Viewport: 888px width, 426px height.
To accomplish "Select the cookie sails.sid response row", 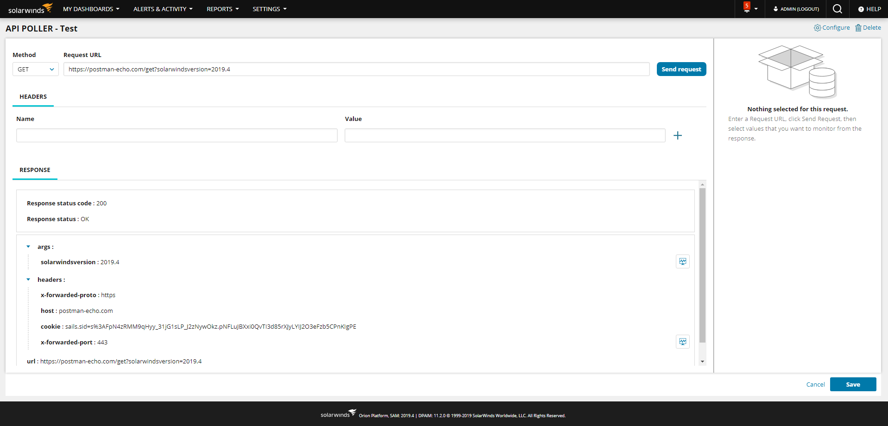I will coord(199,327).
